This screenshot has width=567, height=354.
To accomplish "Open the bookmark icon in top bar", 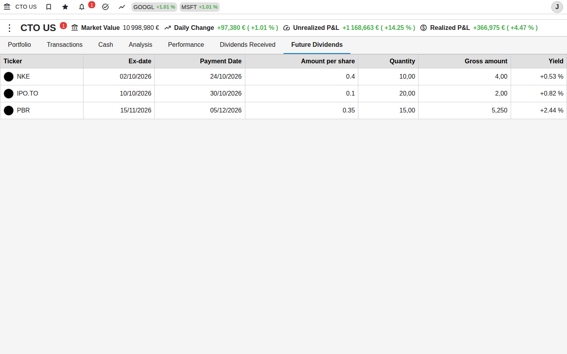I will point(49,7).
